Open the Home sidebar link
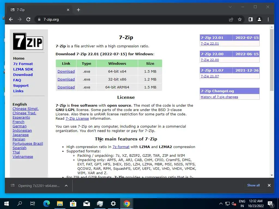The height and width of the screenshot is (209, 279). 19,58
